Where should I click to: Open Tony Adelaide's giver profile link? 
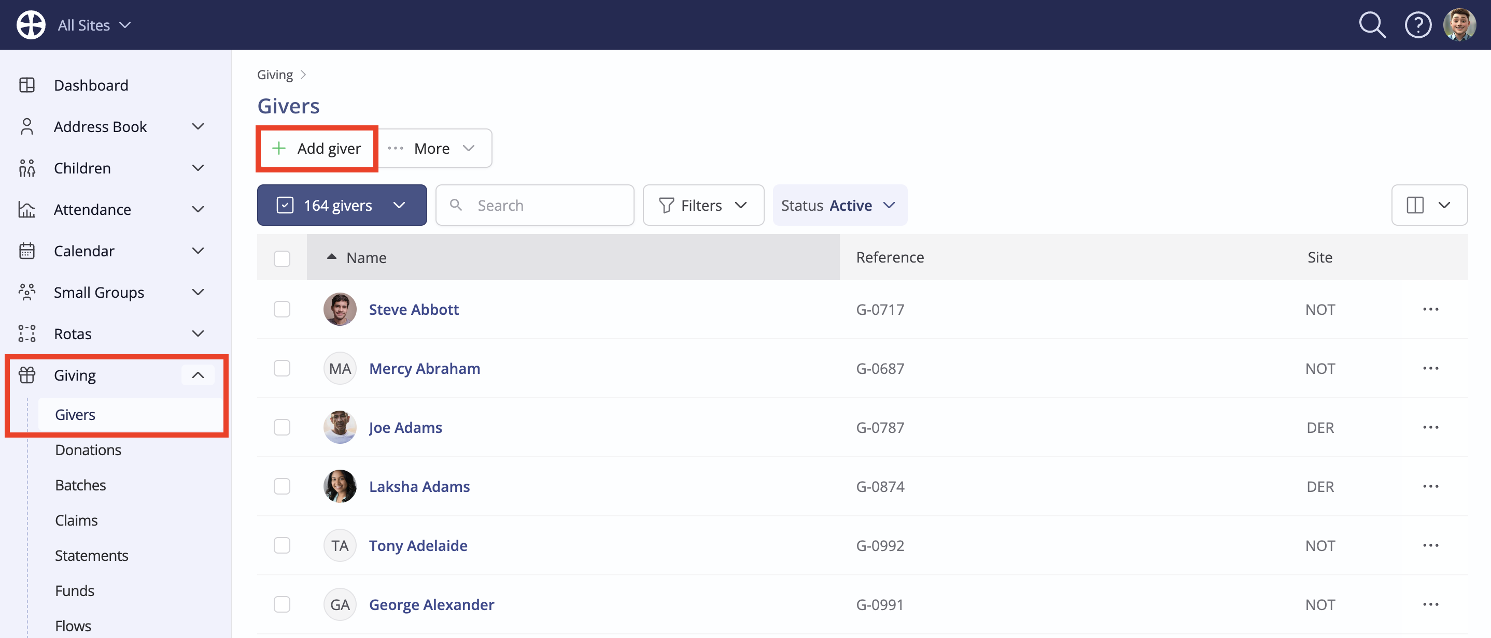418,545
